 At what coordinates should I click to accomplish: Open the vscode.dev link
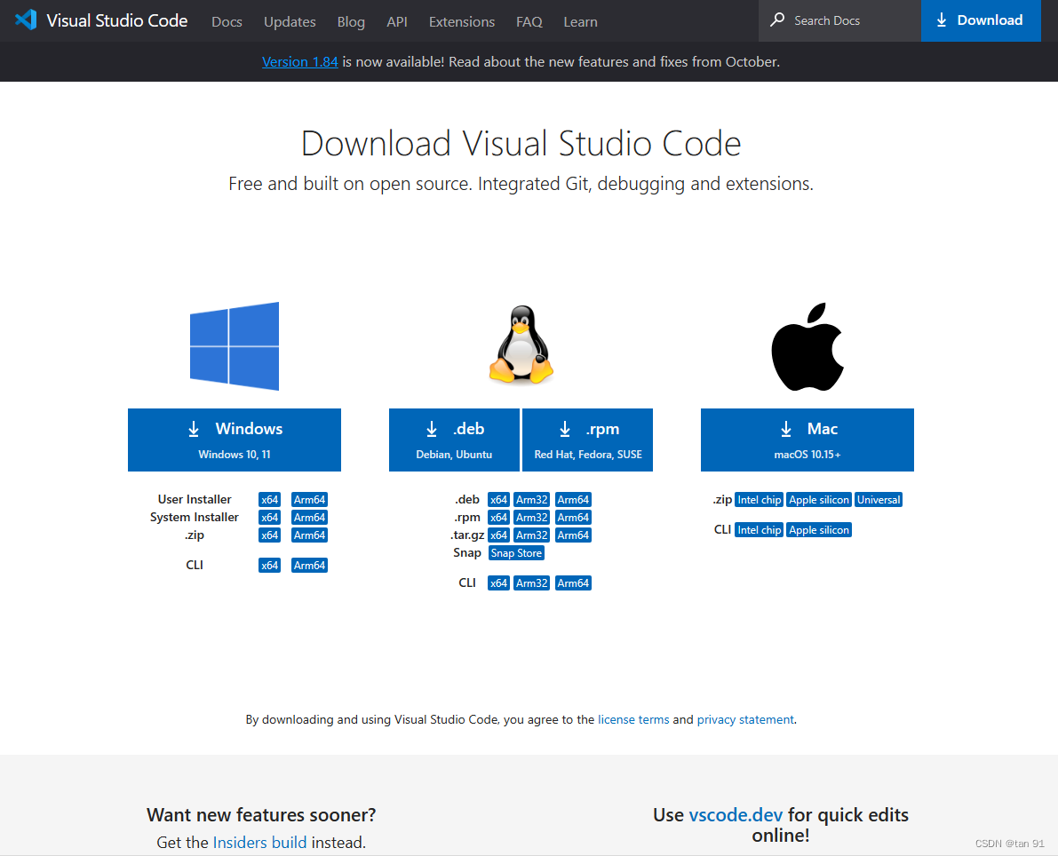[736, 815]
